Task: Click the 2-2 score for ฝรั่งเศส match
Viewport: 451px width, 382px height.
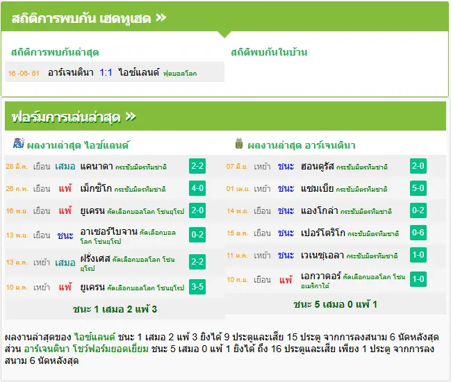Action: click(x=197, y=262)
